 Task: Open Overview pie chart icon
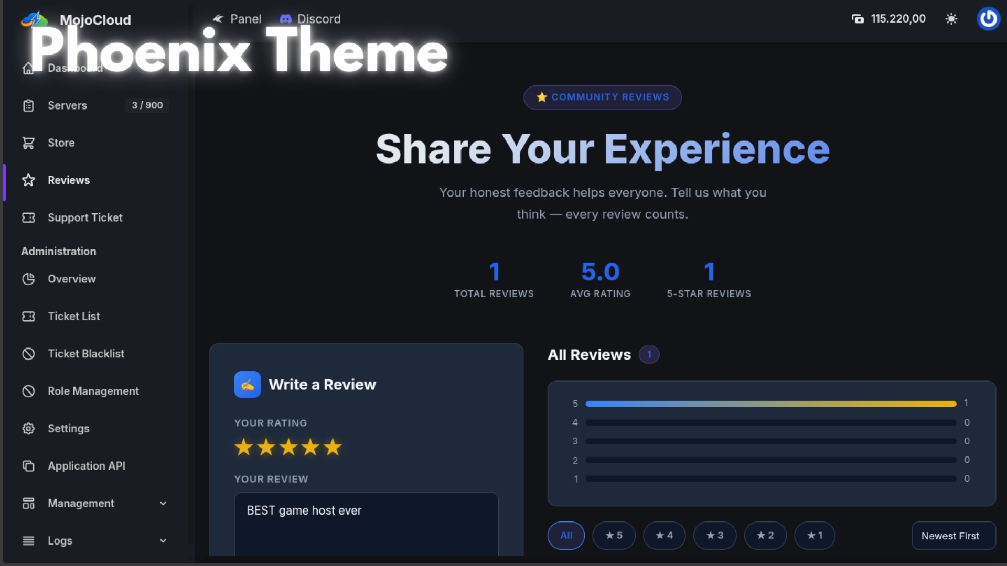click(28, 279)
